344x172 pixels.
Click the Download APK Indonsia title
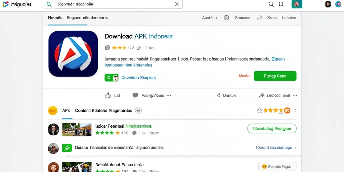[x=138, y=36]
